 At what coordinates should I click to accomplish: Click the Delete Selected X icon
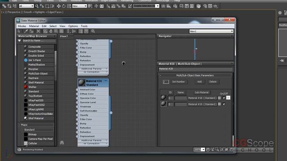coord(38,31)
